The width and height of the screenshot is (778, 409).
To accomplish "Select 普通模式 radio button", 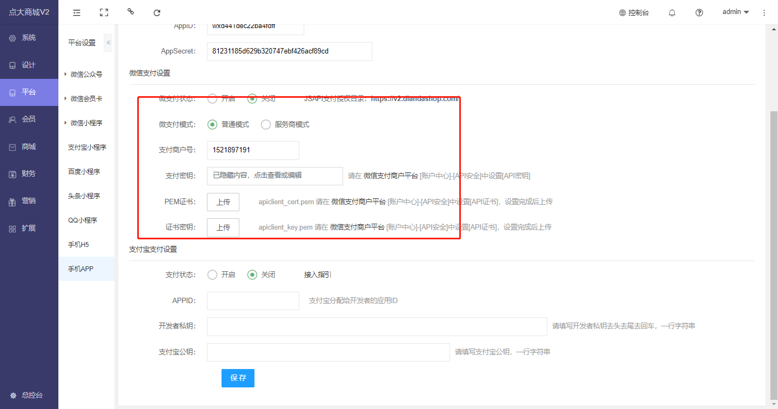I will click(x=212, y=125).
